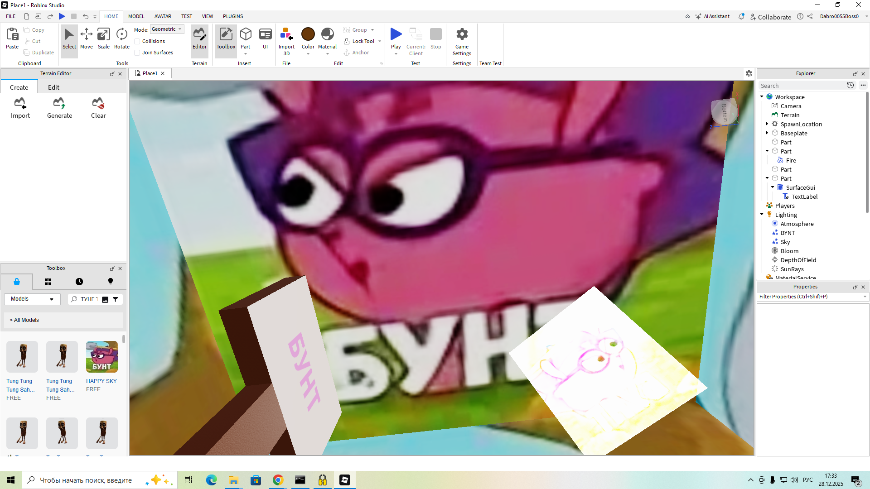The width and height of the screenshot is (870, 489).
Task: Import terrain in Terrain Editor
Action: click(x=20, y=108)
